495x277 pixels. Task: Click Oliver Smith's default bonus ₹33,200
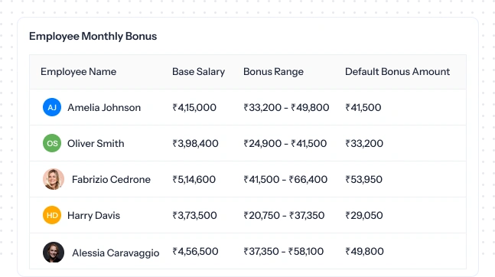[364, 144]
